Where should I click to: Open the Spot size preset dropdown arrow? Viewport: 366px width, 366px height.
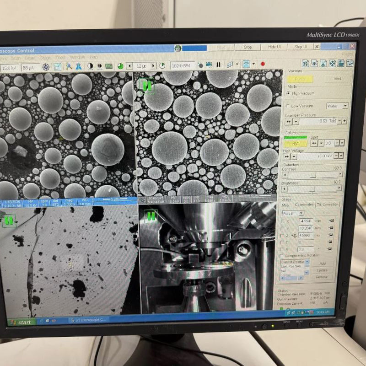(x=321, y=143)
